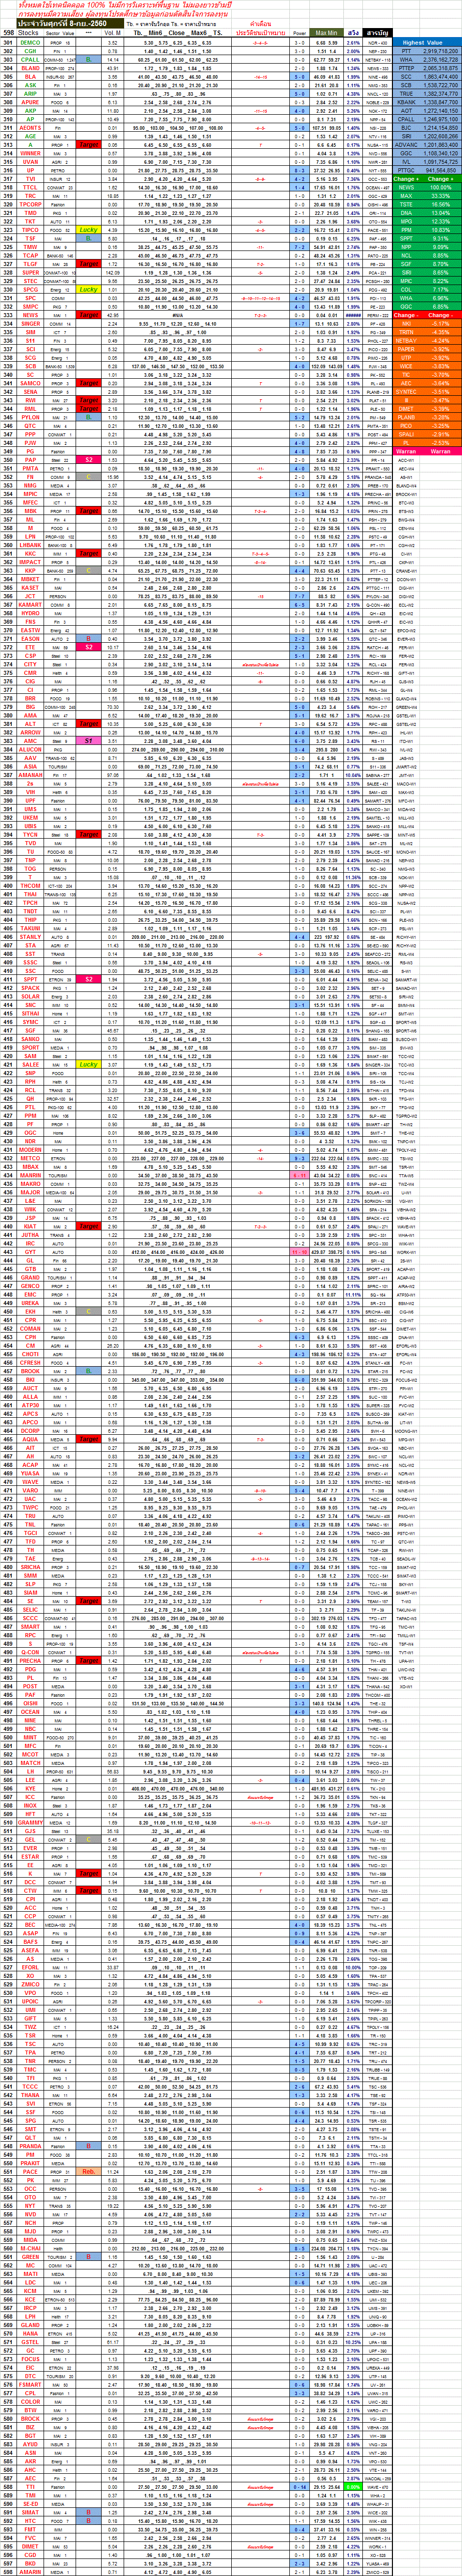Screen dimensions: 462x2576
Task: Click the Sector Value column header
Action: tap(60, 33)
